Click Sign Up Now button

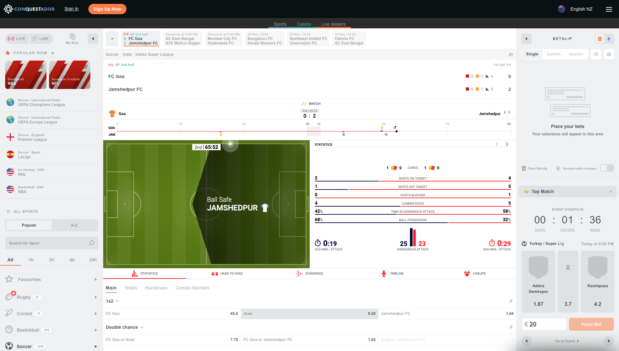tap(107, 9)
